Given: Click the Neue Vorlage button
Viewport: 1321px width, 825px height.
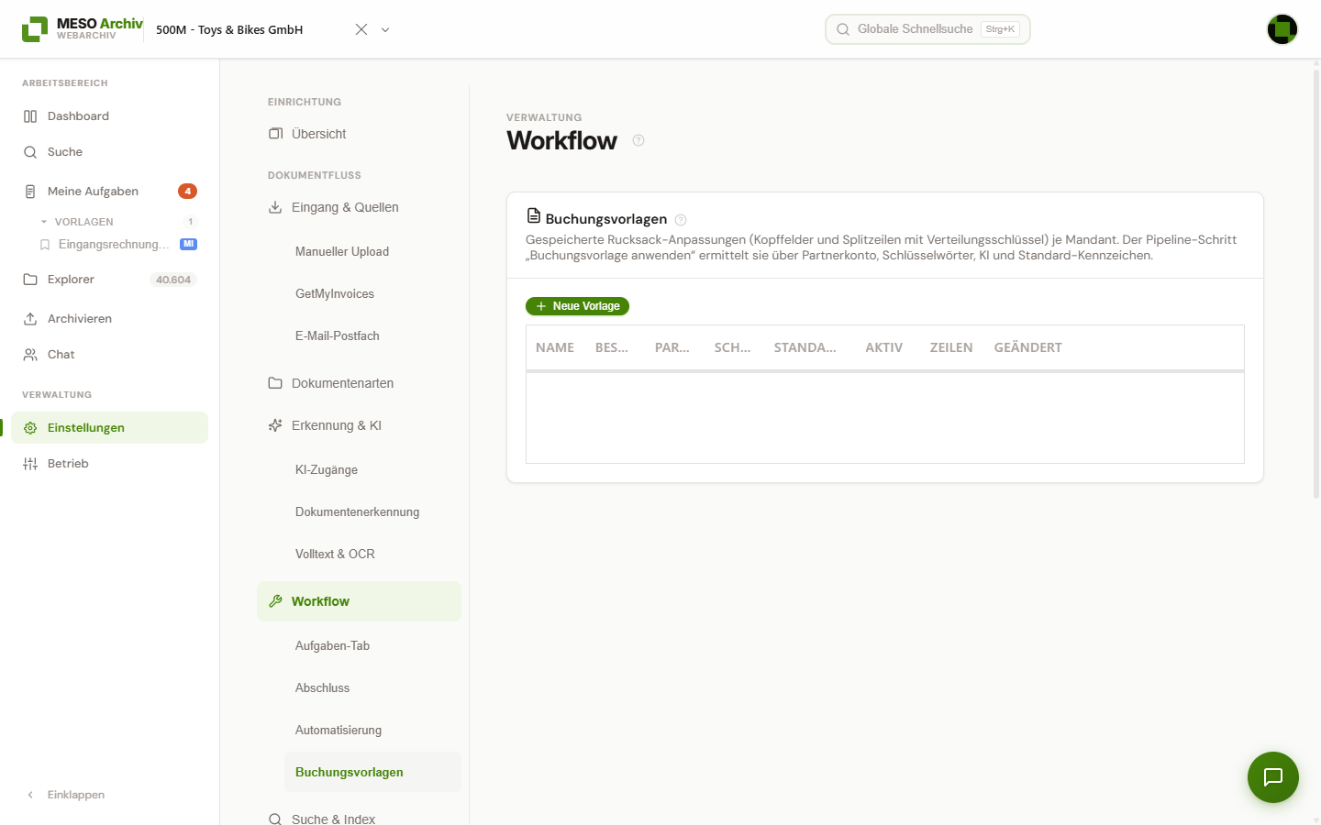Looking at the screenshot, I should click(x=577, y=306).
